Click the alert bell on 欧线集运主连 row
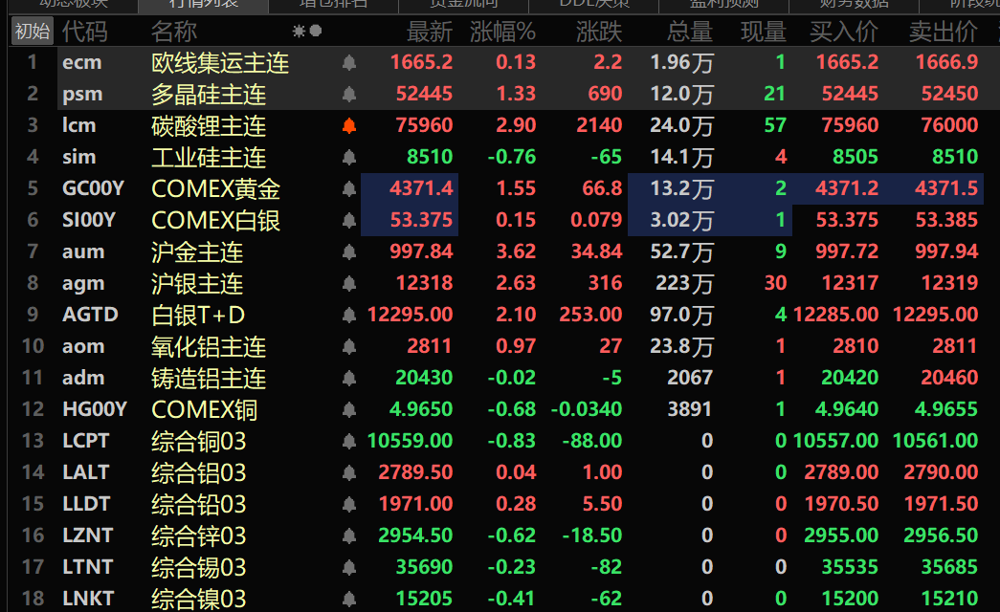 click(349, 62)
